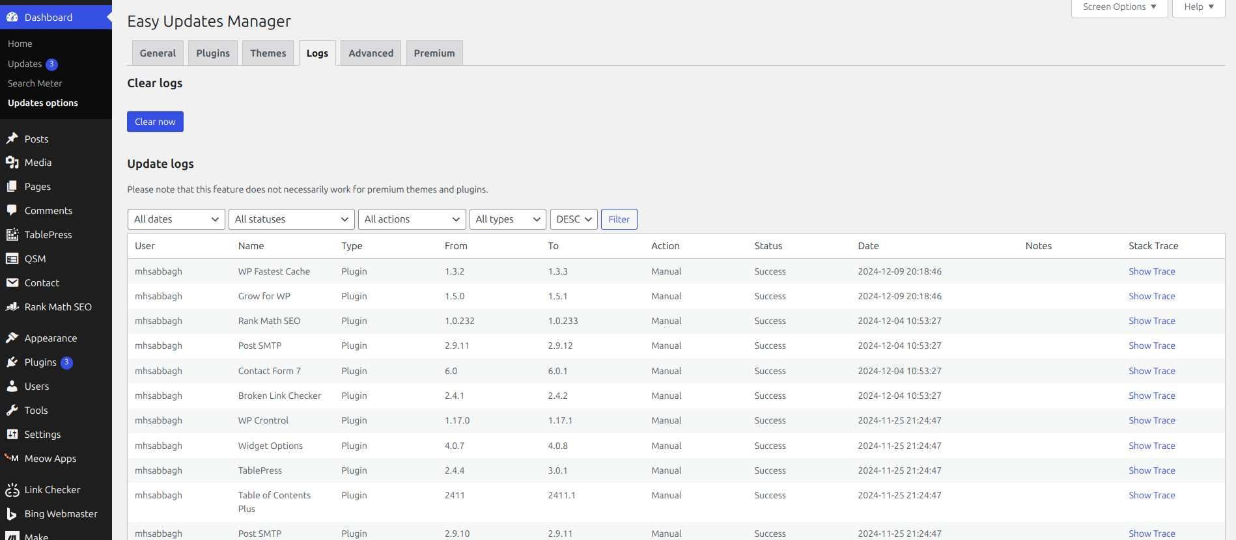Click the Posts pin icon in sidebar
The image size is (1236, 540).
coord(12,139)
